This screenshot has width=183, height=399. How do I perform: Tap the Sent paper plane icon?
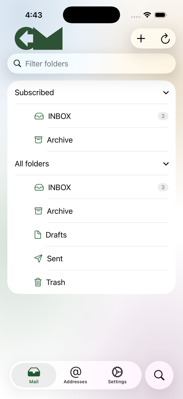(x=38, y=258)
